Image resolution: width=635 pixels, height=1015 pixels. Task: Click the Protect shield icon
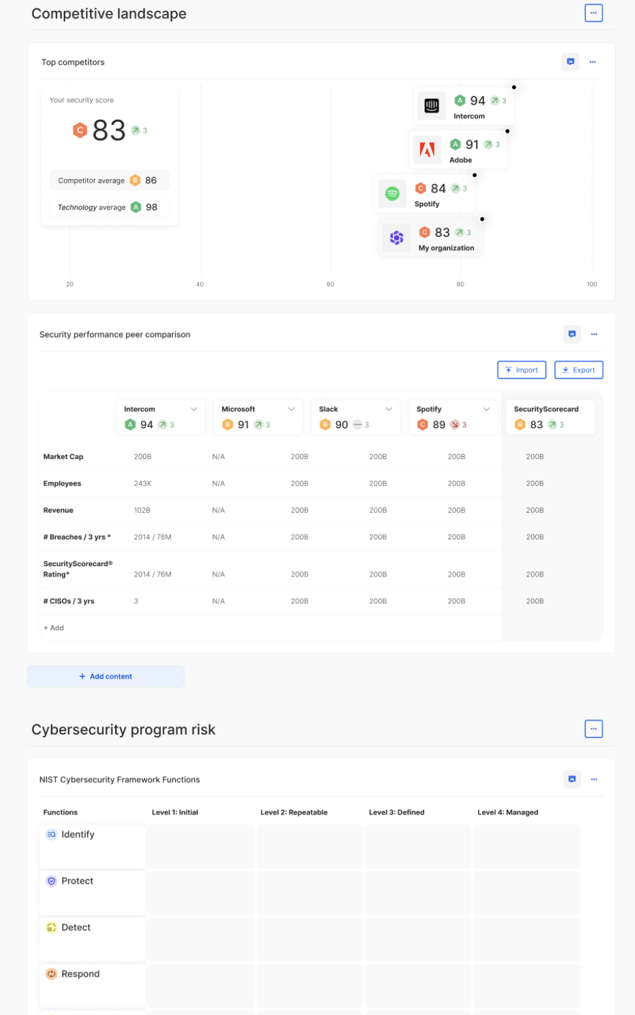(x=51, y=881)
